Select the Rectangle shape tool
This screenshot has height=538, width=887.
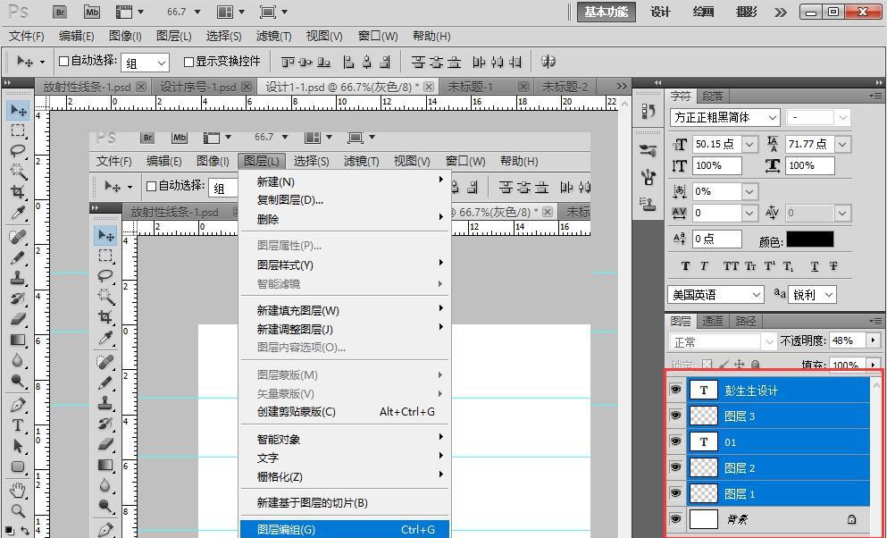coord(17,467)
